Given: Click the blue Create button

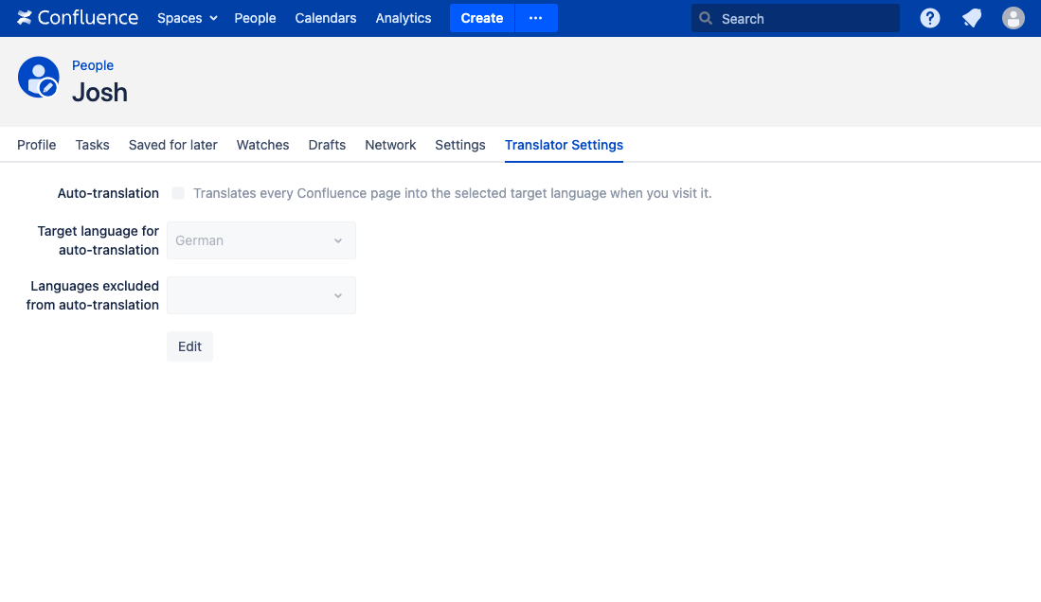Looking at the screenshot, I should (x=481, y=18).
